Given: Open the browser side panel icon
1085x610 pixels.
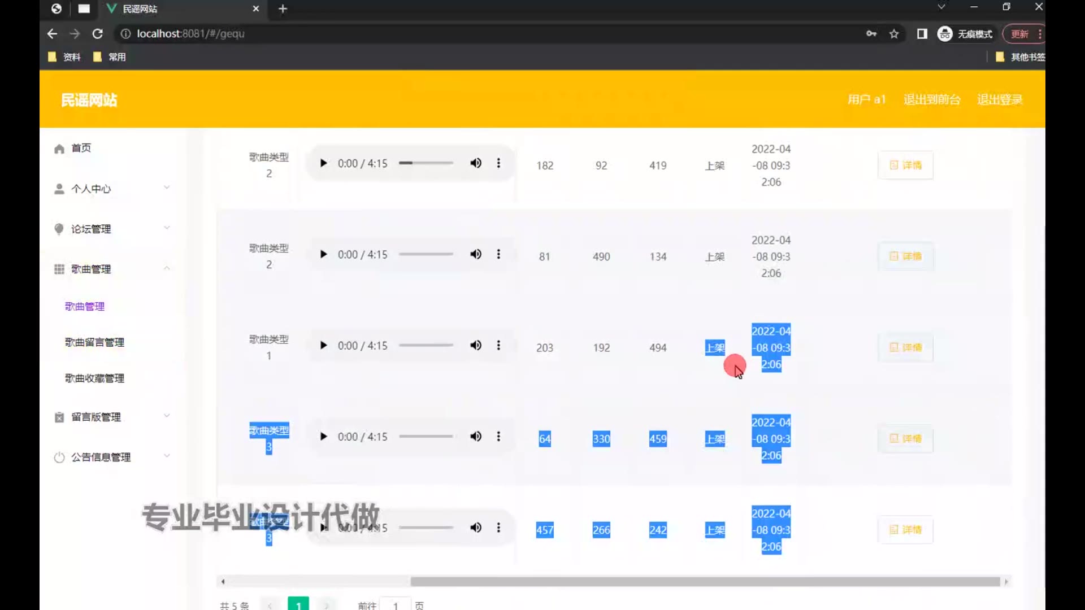Looking at the screenshot, I should point(922,34).
